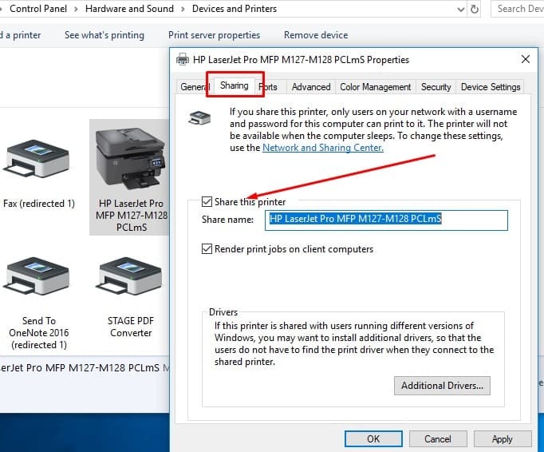Viewport: 544px width, 452px height.
Task: Select the Fax (redirected 1) printer icon
Action: tap(37, 161)
